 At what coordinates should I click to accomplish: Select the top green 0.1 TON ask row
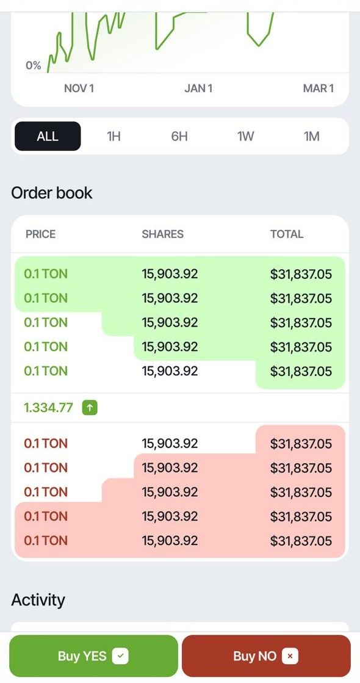(x=179, y=273)
